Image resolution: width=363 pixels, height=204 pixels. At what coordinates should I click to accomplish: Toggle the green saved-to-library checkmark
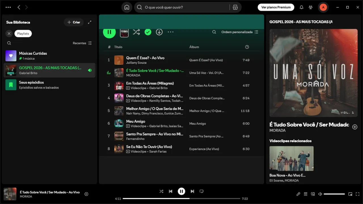148,32
